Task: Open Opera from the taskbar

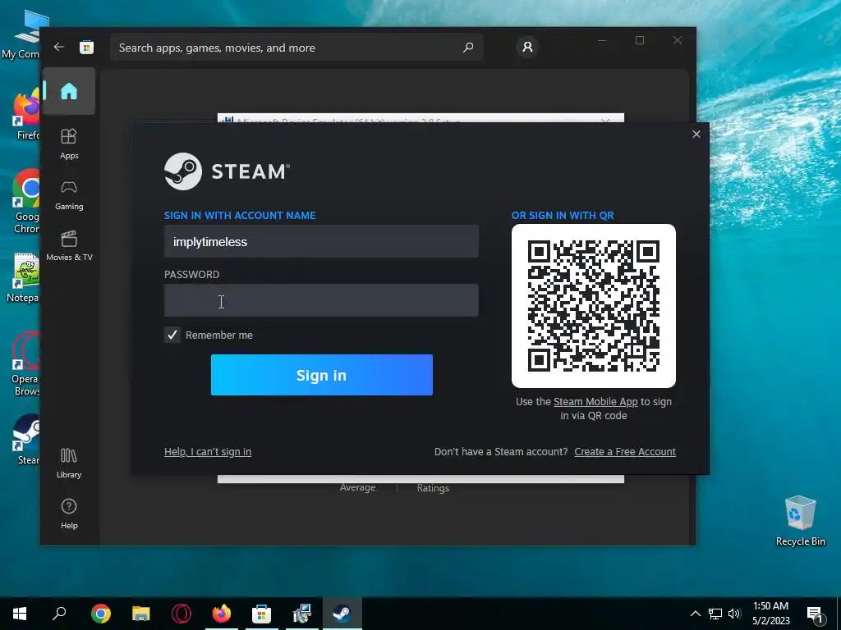Action: (182, 614)
